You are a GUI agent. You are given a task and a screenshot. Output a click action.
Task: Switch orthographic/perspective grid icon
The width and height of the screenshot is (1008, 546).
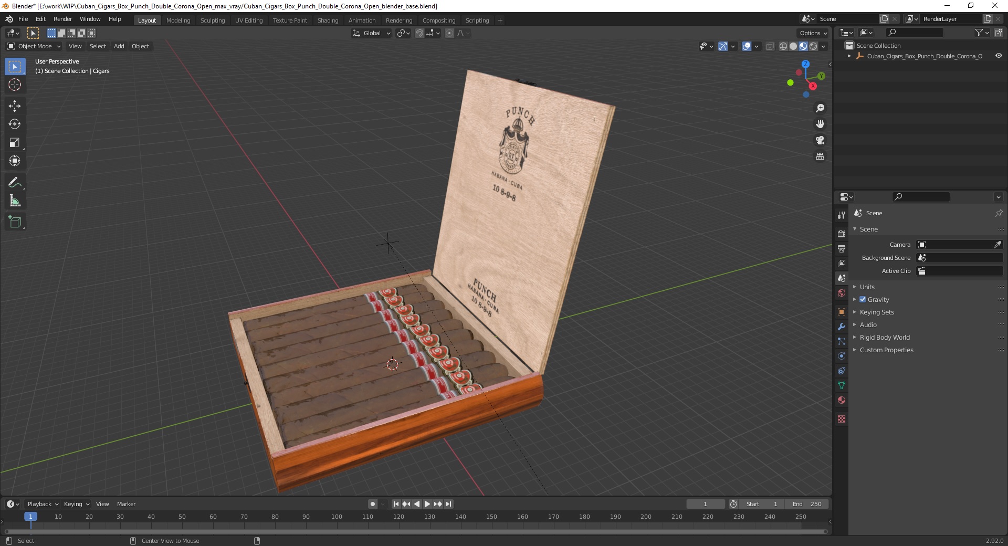(820, 156)
